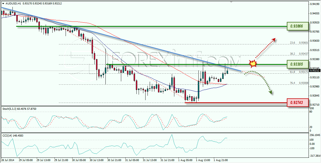Click the gray chart shift triangle marker
321x163 pixels.
[x=231, y=2]
